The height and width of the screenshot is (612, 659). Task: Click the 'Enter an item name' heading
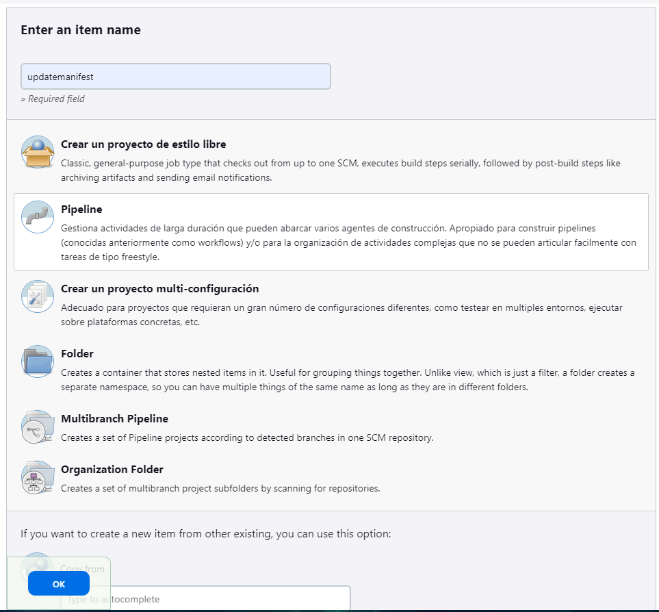[x=81, y=30]
